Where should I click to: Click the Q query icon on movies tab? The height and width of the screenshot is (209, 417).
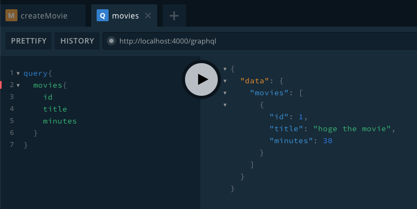pos(103,15)
